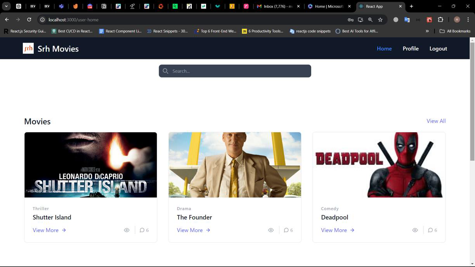Click the Comedy genre label
The image size is (475, 267).
(x=330, y=208)
